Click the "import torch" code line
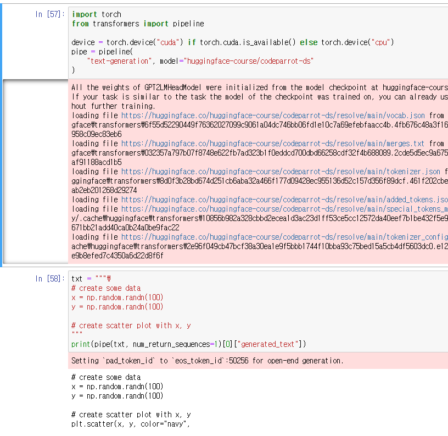The height and width of the screenshot is (436, 448). 96,14
